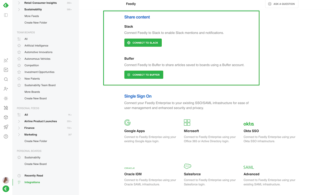Select the AI Feeds creator icon
Screen dimensions: 335x195
(x=6, y=70)
